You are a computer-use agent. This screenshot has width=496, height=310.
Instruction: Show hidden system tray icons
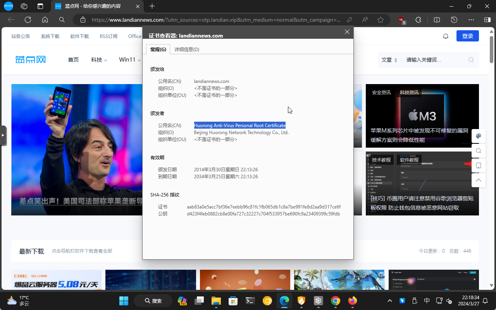pos(390,301)
